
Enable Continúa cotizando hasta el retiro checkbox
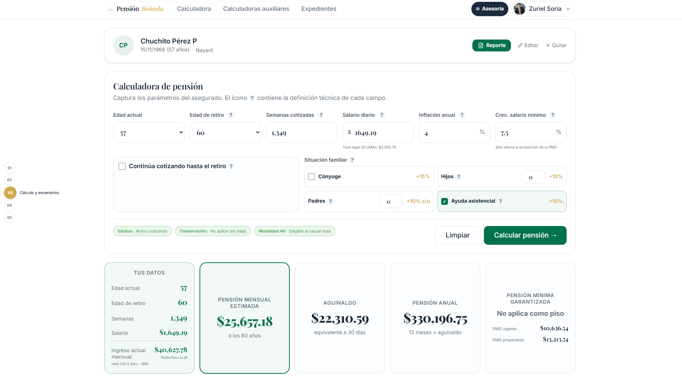tap(122, 166)
